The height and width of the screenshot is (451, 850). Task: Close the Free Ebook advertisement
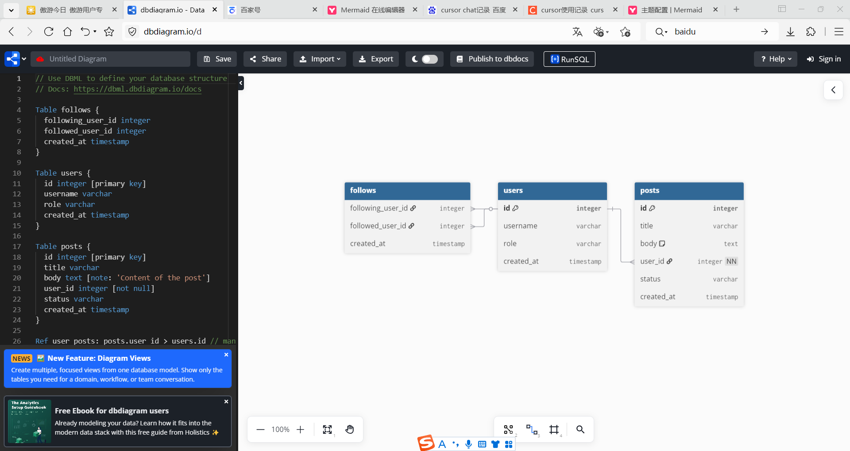click(x=226, y=401)
